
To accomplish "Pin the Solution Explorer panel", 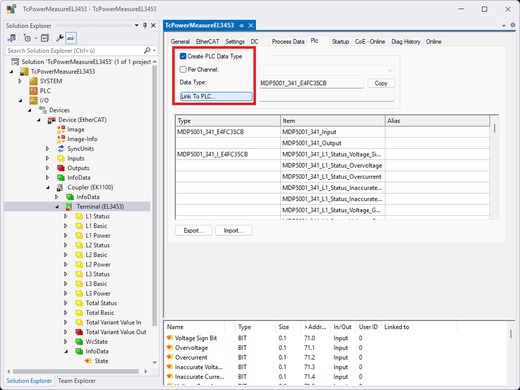I will pos(145,25).
